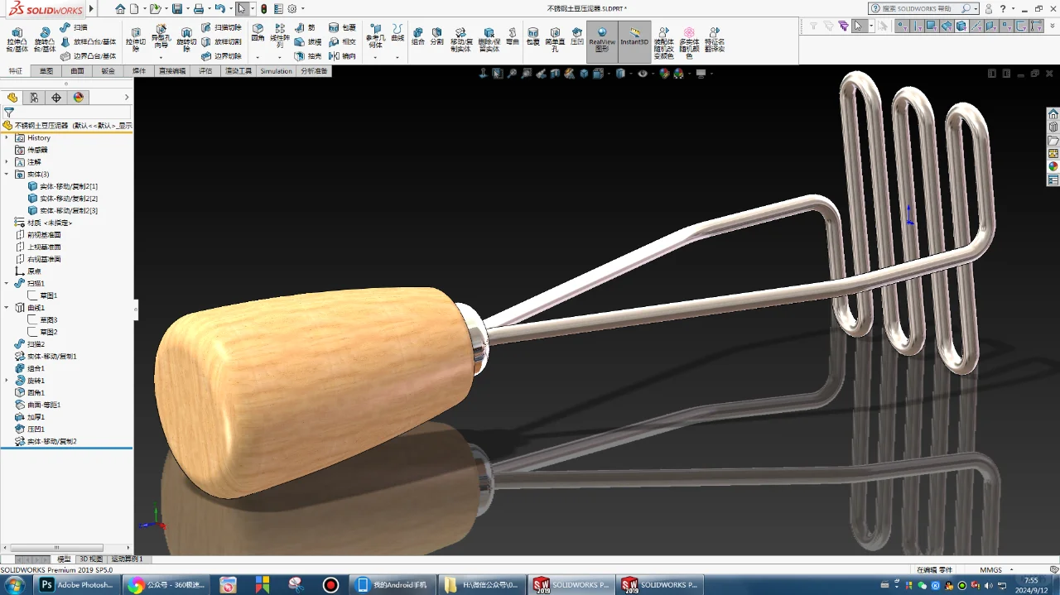The height and width of the screenshot is (595, 1060).
Task: Open the Options gear icon
Action: 291,9
